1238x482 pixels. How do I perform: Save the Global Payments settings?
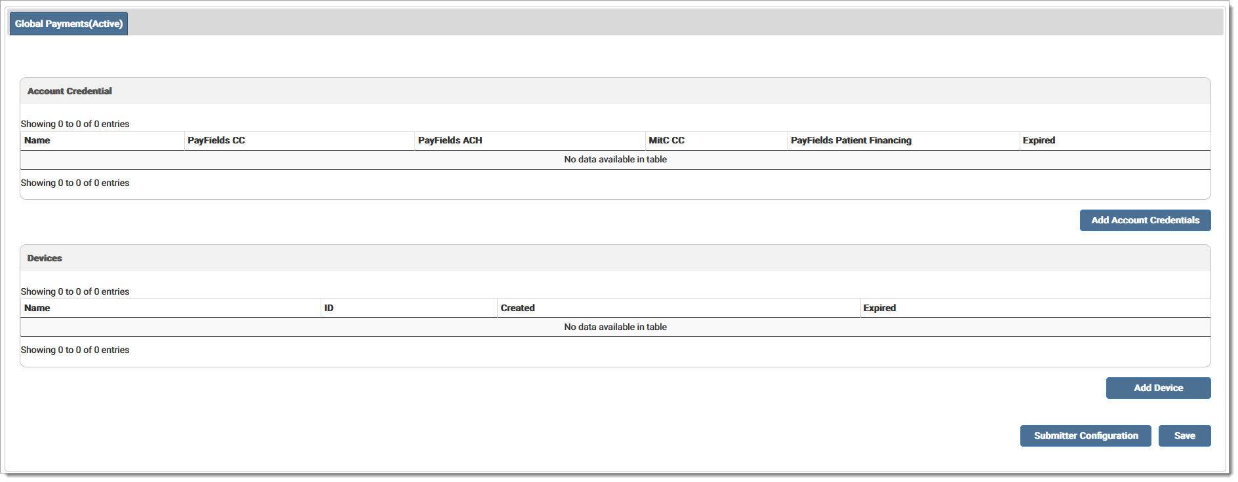[1184, 436]
